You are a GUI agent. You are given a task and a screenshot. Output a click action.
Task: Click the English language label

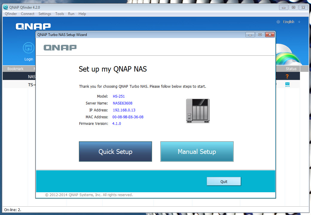(289, 22)
